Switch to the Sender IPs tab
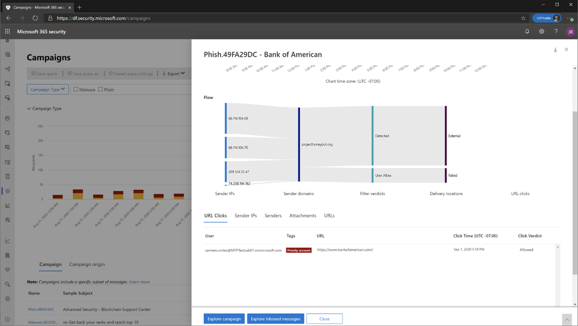The image size is (578, 326). [x=245, y=216]
